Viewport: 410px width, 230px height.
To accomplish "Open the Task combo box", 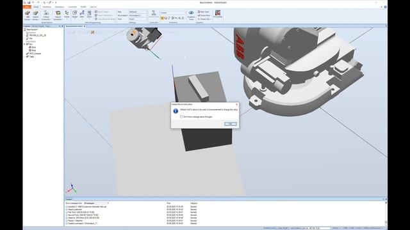I will tap(138, 11).
